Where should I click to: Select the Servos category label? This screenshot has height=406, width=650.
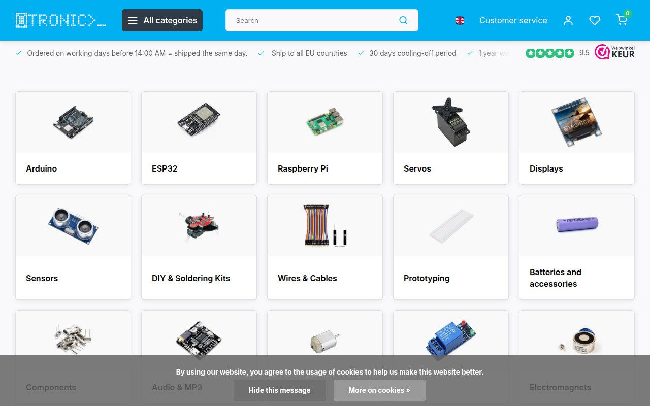[x=417, y=168]
